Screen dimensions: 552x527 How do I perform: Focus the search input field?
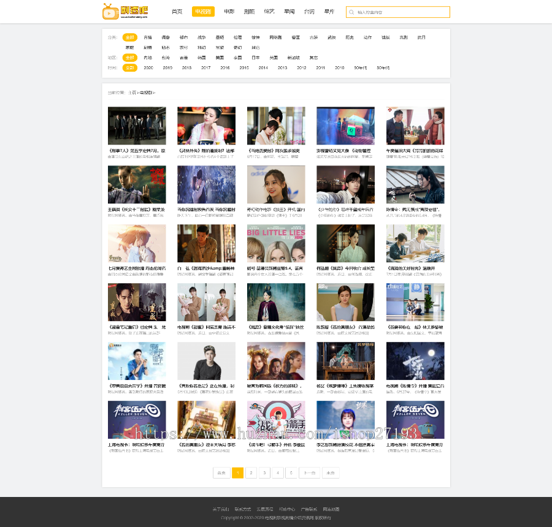pyautogui.click(x=398, y=12)
